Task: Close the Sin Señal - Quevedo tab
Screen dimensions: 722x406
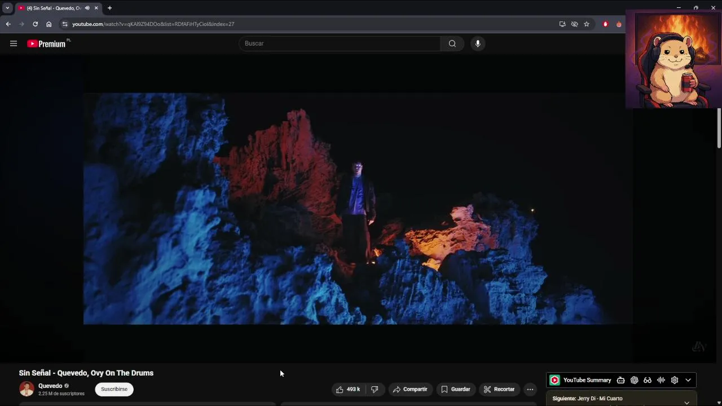Action: point(96,8)
